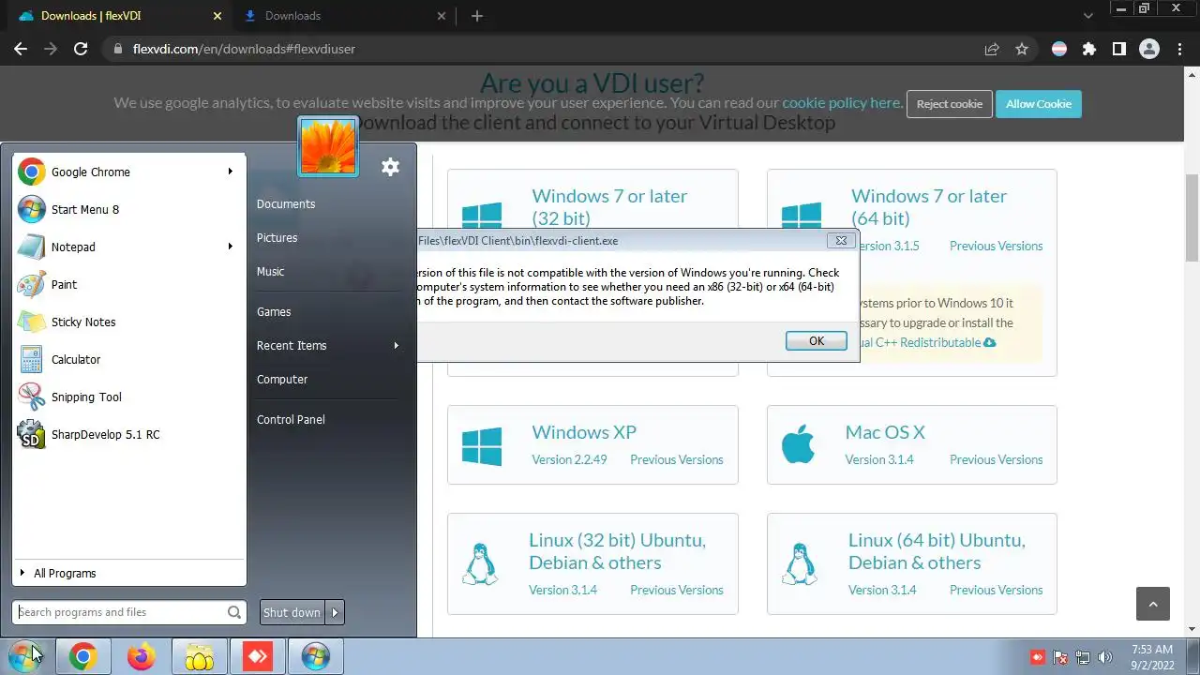Screen dimensions: 1200x675
Task: Open Previous Versions for Windows XP
Action: (x=677, y=459)
